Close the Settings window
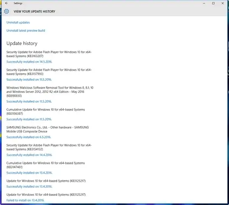Viewport: 229px width, 205px height. 223,3
